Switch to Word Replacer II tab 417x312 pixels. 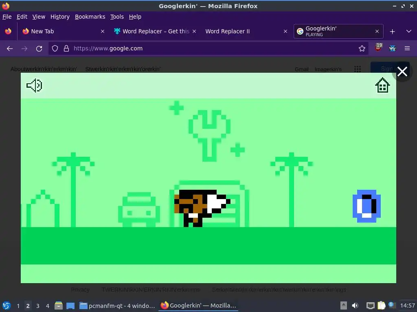(x=246, y=31)
